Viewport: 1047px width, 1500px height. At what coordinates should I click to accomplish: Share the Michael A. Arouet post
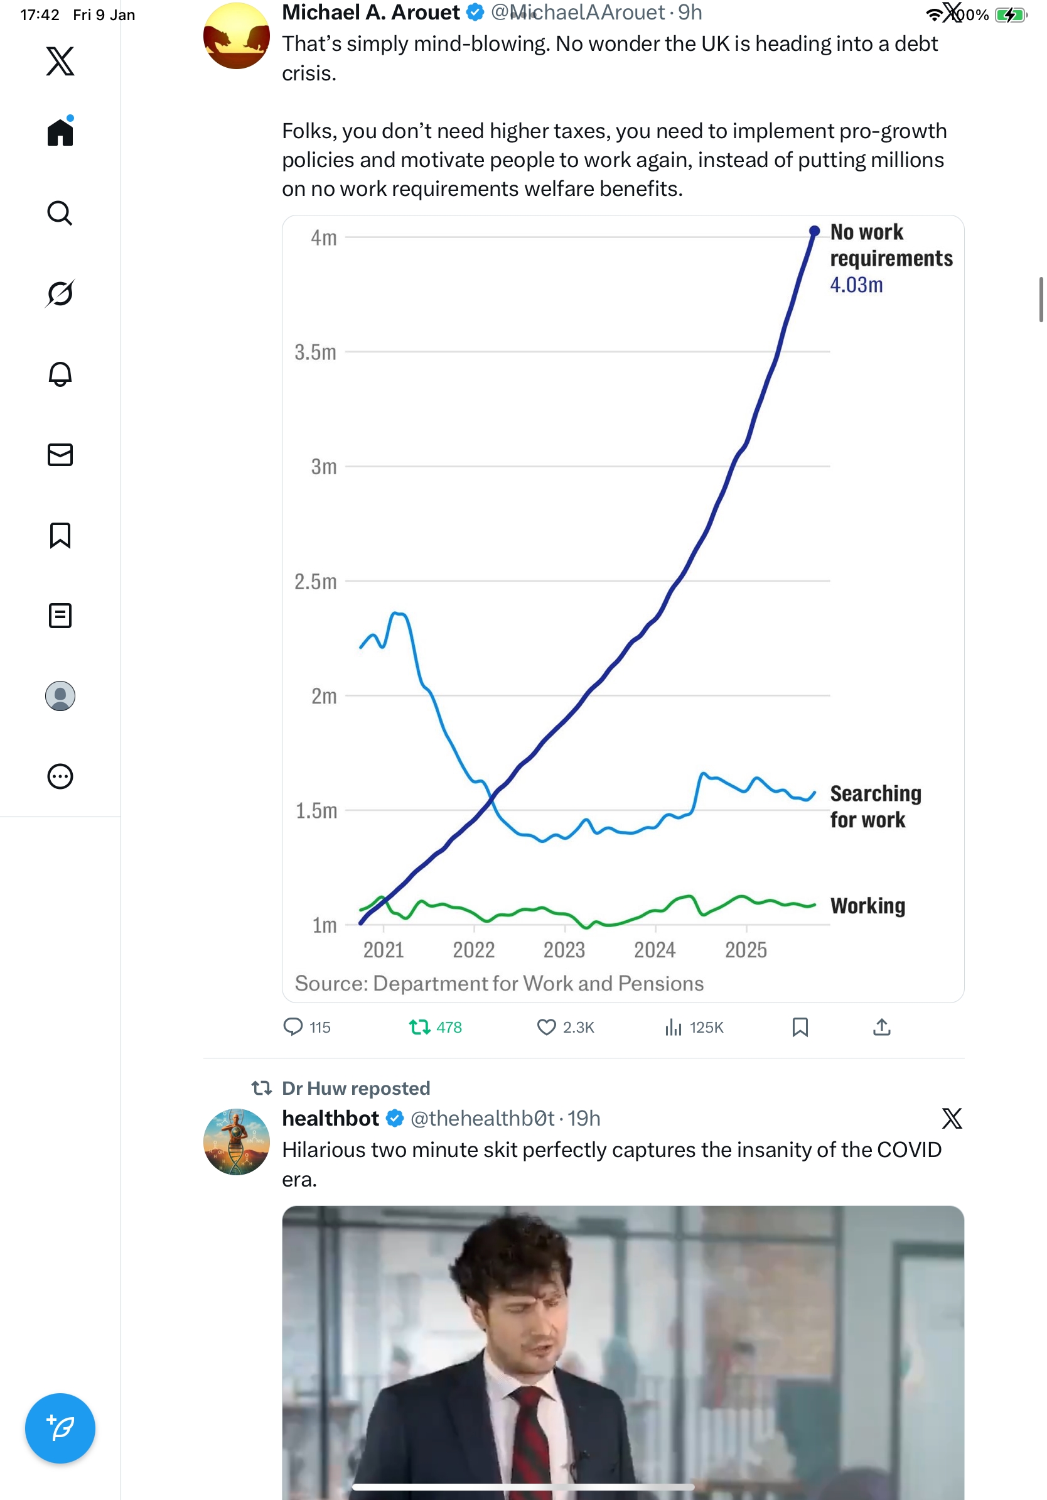click(882, 1027)
